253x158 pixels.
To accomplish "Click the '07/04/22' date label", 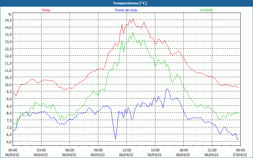I will tap(240, 155).
